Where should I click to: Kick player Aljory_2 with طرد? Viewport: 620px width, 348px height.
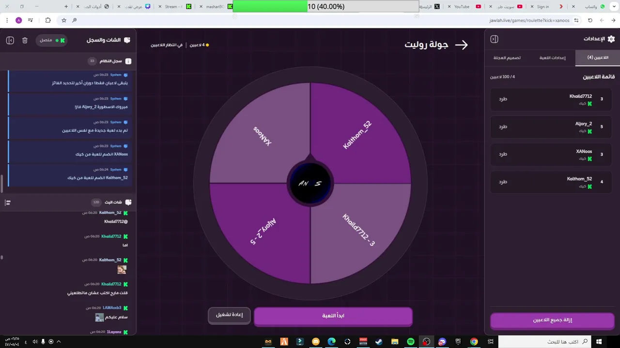(503, 127)
